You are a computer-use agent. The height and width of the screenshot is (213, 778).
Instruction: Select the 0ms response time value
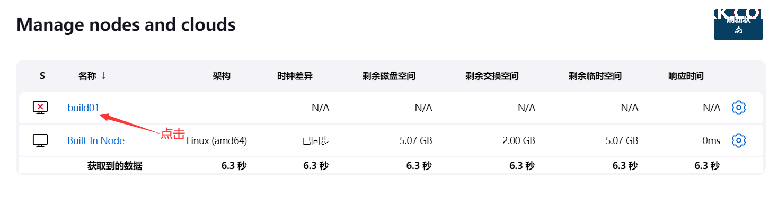[x=711, y=141]
